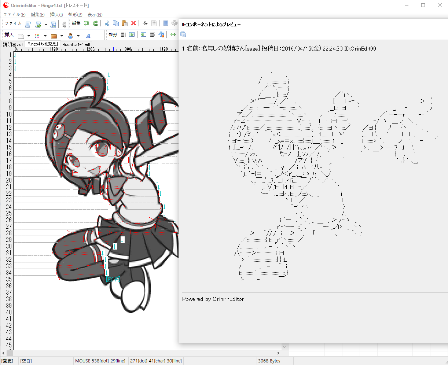The height and width of the screenshot is (365, 448).
Task: Click the redo arrow icon
Action: click(95, 23)
